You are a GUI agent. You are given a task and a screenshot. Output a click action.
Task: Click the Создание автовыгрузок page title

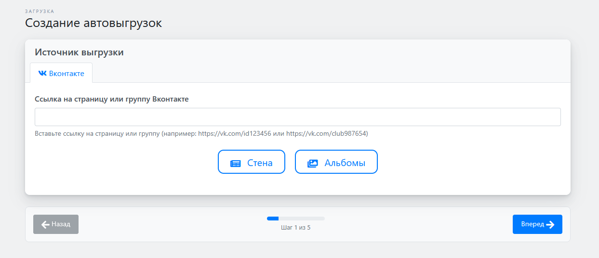[x=93, y=23]
